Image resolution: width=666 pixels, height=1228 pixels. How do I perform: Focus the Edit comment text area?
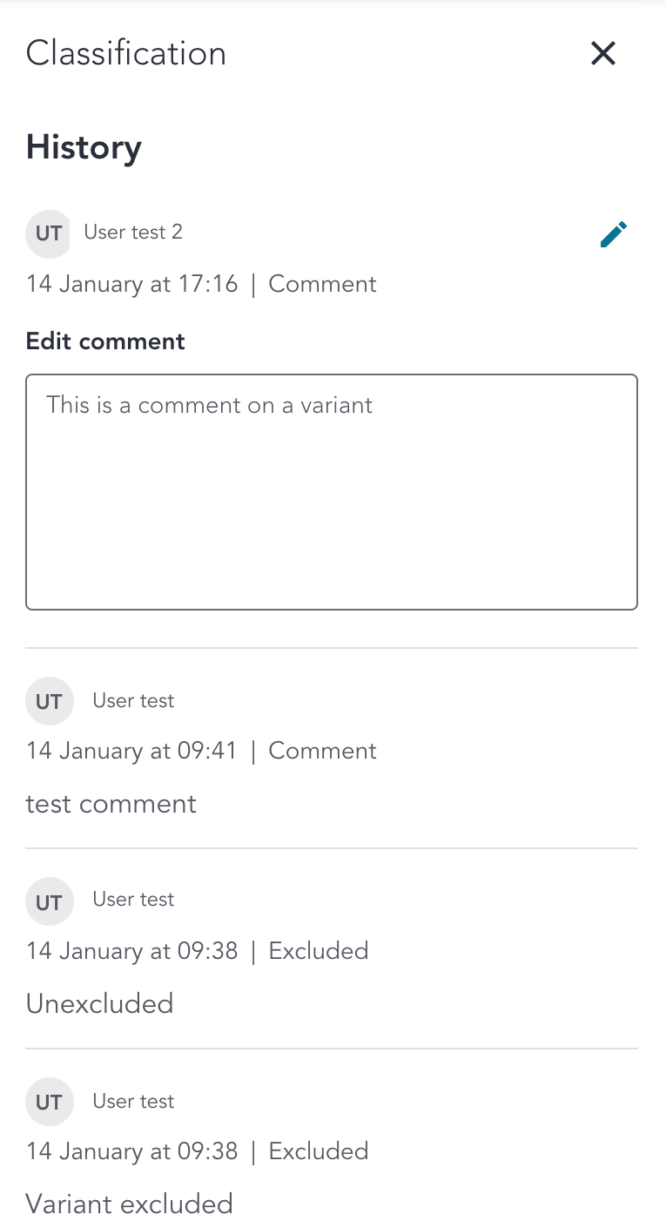[x=332, y=492]
